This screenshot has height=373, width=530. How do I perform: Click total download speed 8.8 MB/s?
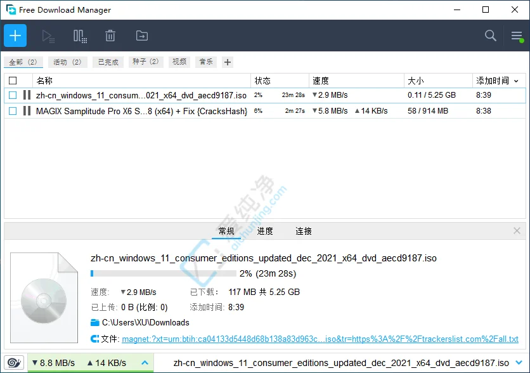53,363
